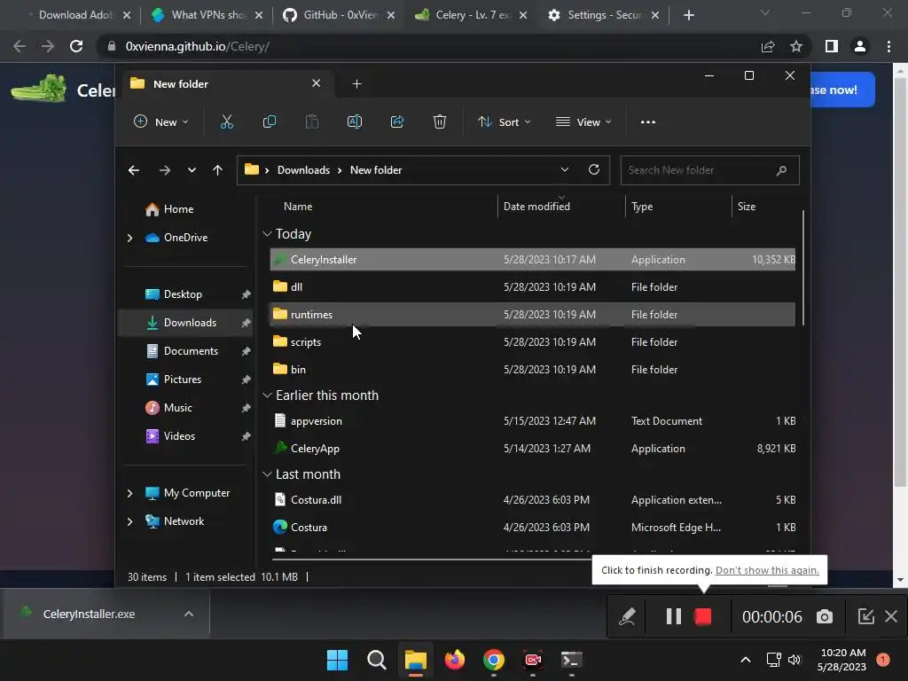The width and height of the screenshot is (908, 681).
Task: Click the Cut scissors icon in Explorer toolbar
Action: point(226,122)
